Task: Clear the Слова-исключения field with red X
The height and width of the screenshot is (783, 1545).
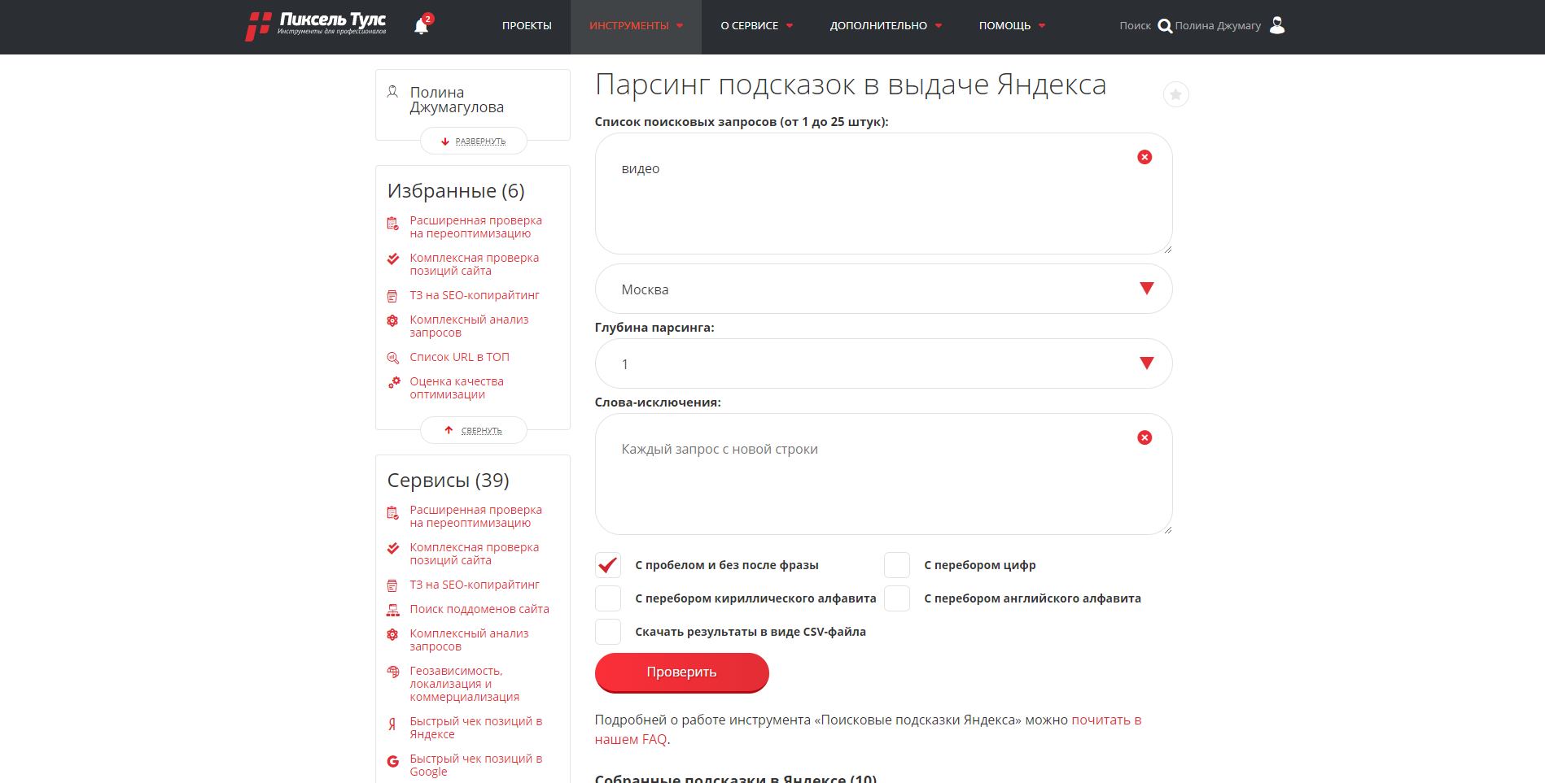Action: (1145, 437)
